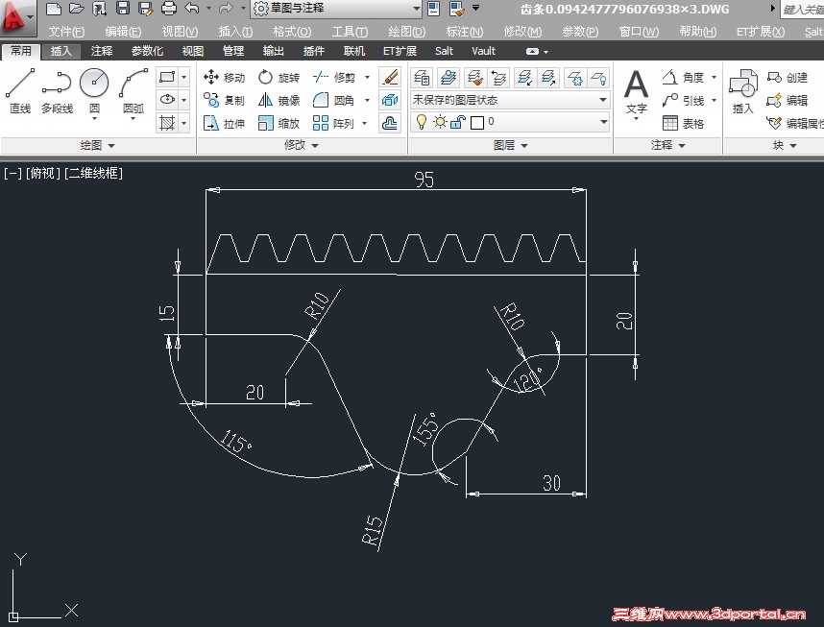The width and height of the screenshot is (824, 627).
Task: Click the 95 dimension text in drawing
Action: coord(424,180)
